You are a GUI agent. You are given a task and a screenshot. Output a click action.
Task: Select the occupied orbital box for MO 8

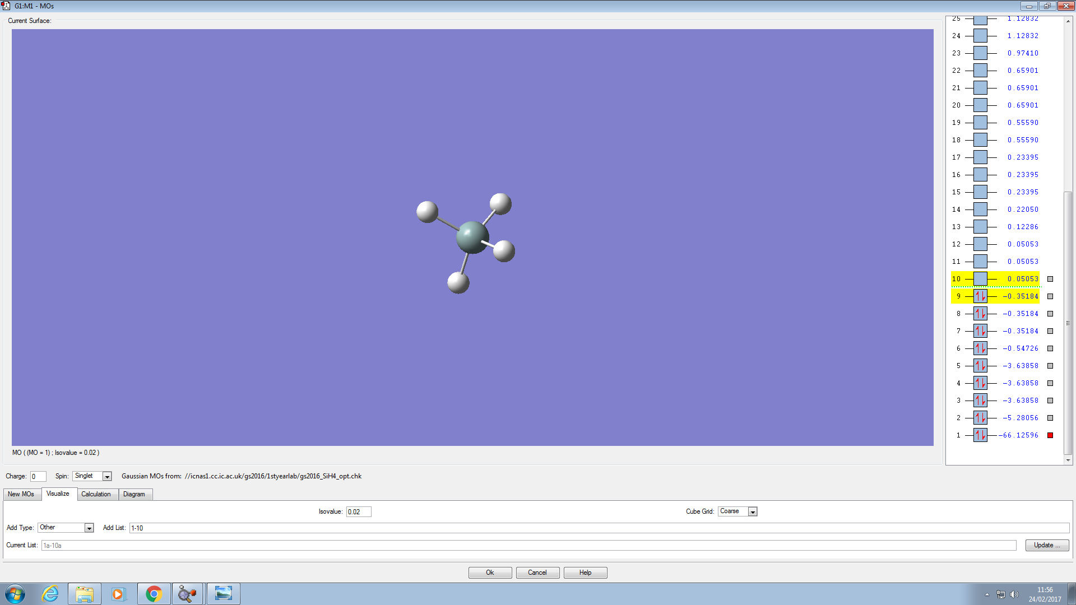pos(980,314)
